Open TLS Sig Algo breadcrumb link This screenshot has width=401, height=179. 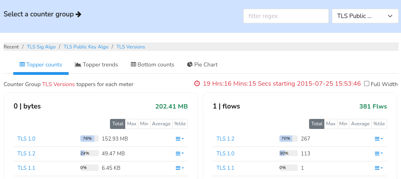[x=41, y=47]
